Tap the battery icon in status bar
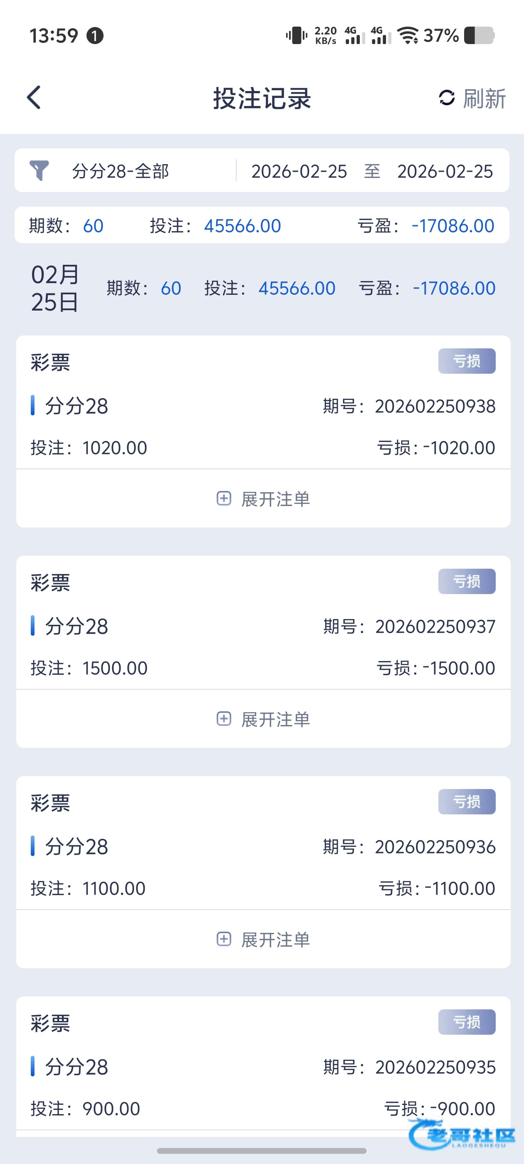Screen dimensions: 524x1164 tap(479, 35)
